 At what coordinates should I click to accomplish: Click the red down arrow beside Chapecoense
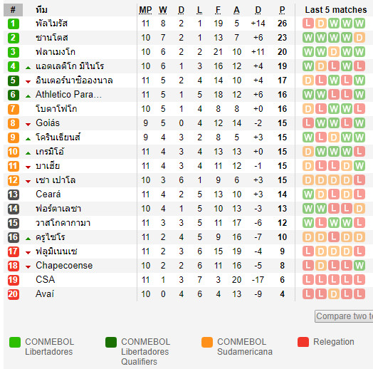click(28, 267)
